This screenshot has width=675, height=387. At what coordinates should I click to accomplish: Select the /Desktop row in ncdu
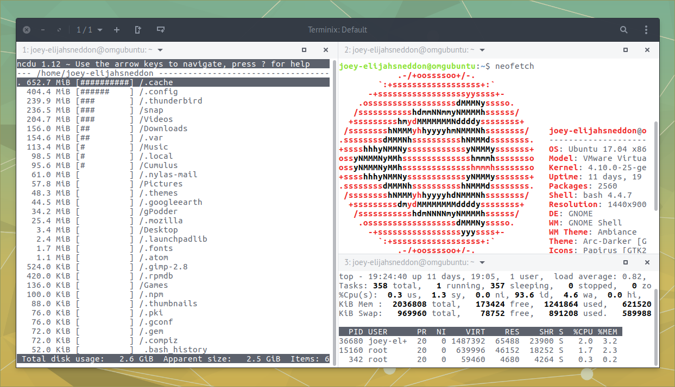click(173, 230)
